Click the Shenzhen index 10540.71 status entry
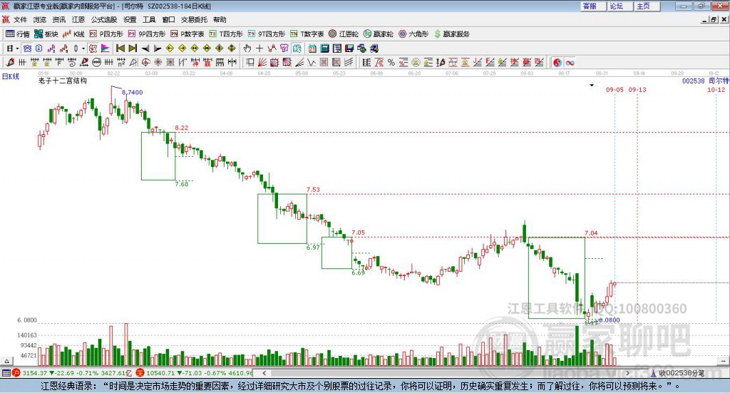The width and height of the screenshot is (730, 393). [194, 373]
